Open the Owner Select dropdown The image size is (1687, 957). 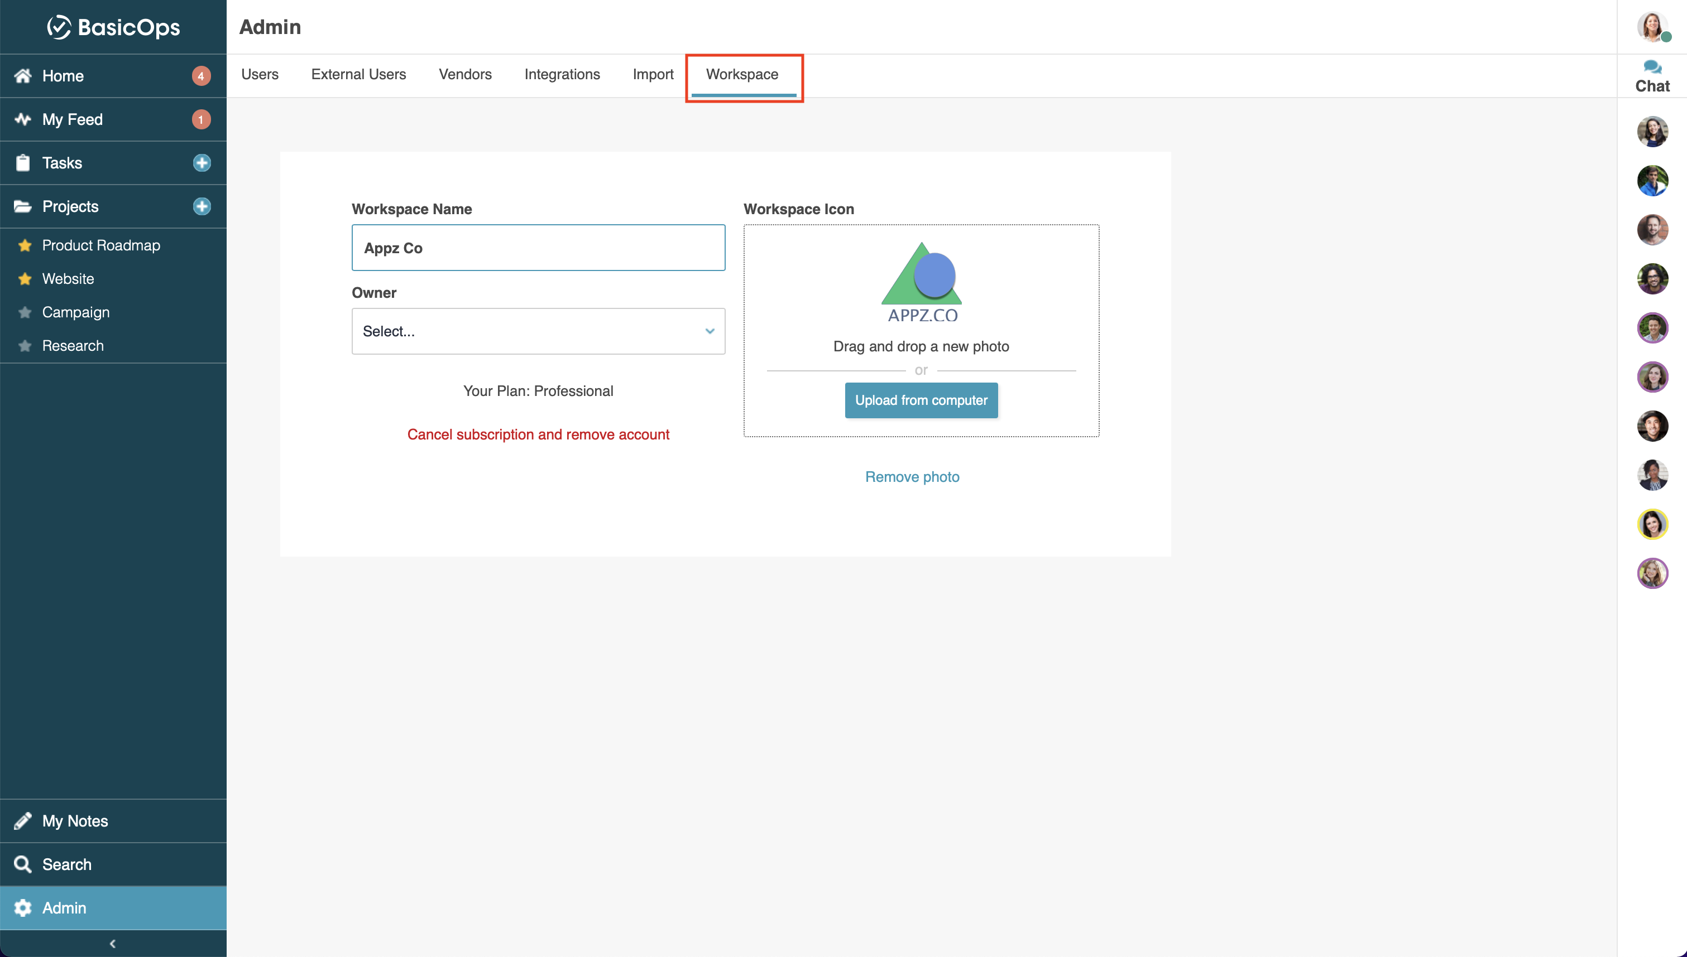[538, 331]
